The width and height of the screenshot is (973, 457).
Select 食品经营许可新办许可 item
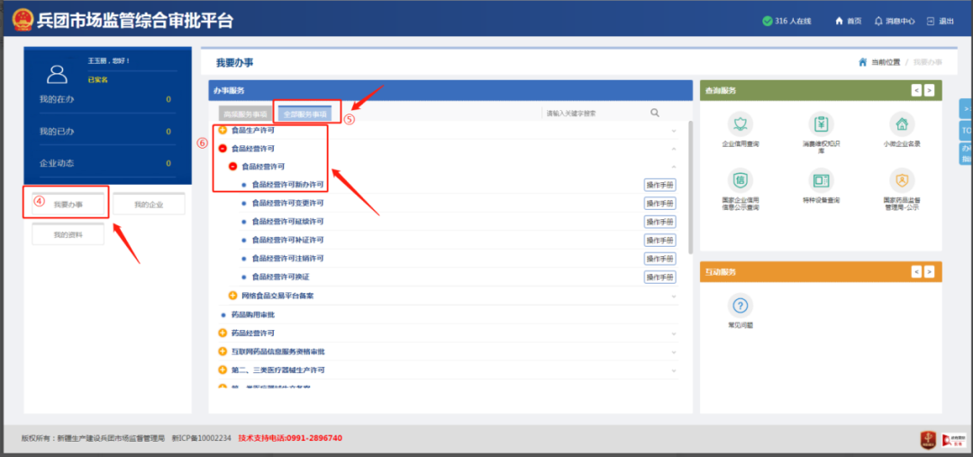287,185
